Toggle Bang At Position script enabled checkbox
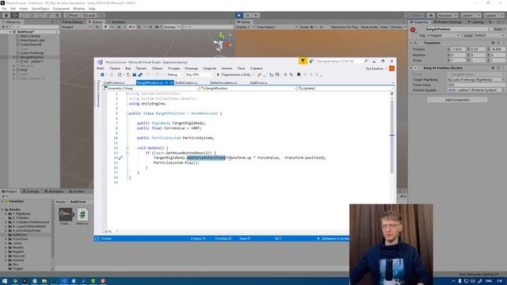 [x=421, y=68]
